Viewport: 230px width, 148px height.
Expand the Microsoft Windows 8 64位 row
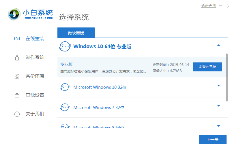(218, 126)
